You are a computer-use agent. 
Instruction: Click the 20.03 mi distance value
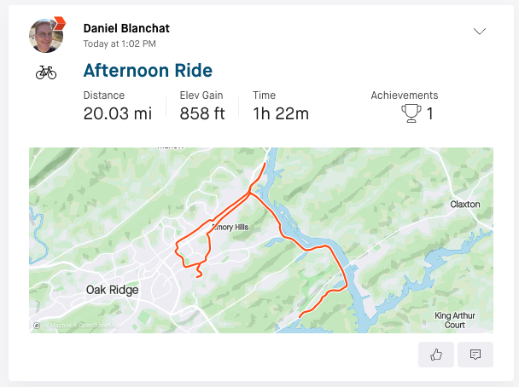click(x=118, y=113)
